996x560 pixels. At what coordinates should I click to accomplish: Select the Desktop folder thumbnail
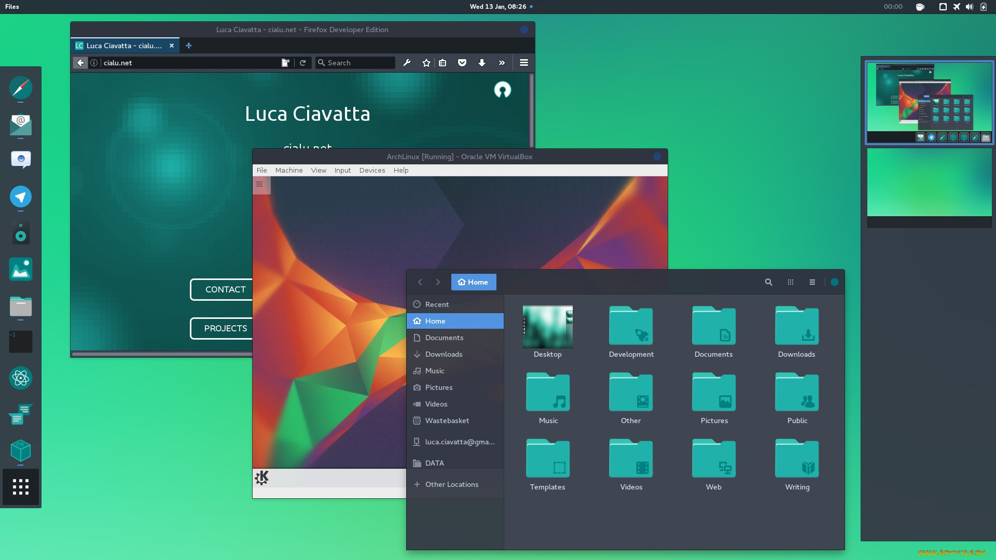tap(548, 327)
